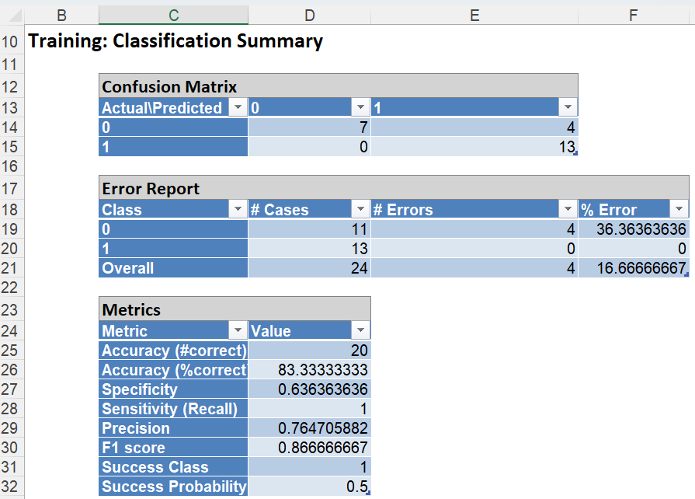Select the Success Probability value 0.5 cell
Viewport: 695px width, 499px height.
309,487
